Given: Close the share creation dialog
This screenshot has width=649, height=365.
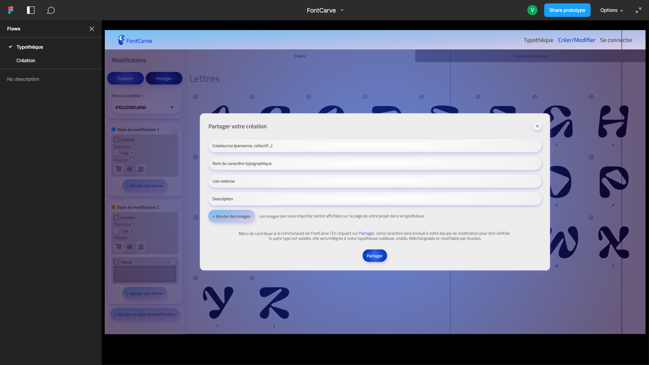Looking at the screenshot, I should pos(537,126).
